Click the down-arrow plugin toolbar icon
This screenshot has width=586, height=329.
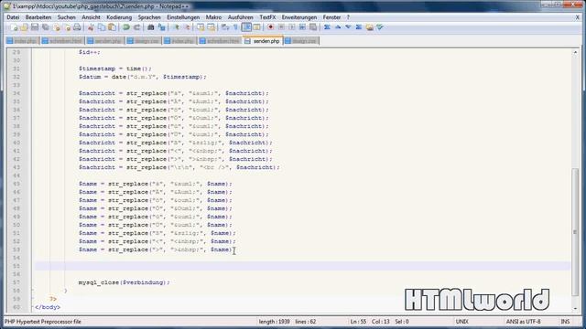(348, 27)
